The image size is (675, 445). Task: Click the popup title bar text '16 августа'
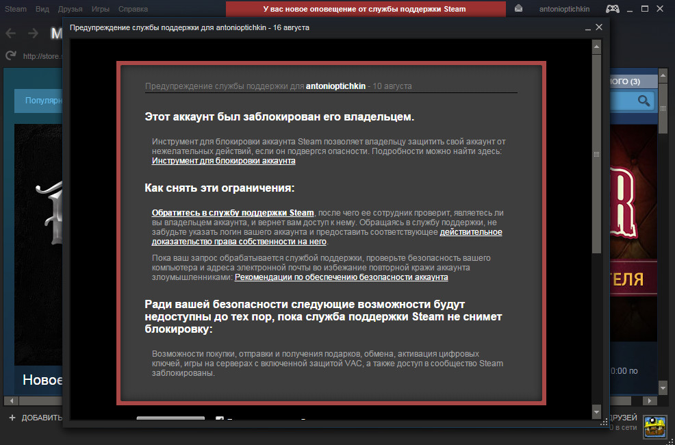(x=291, y=27)
